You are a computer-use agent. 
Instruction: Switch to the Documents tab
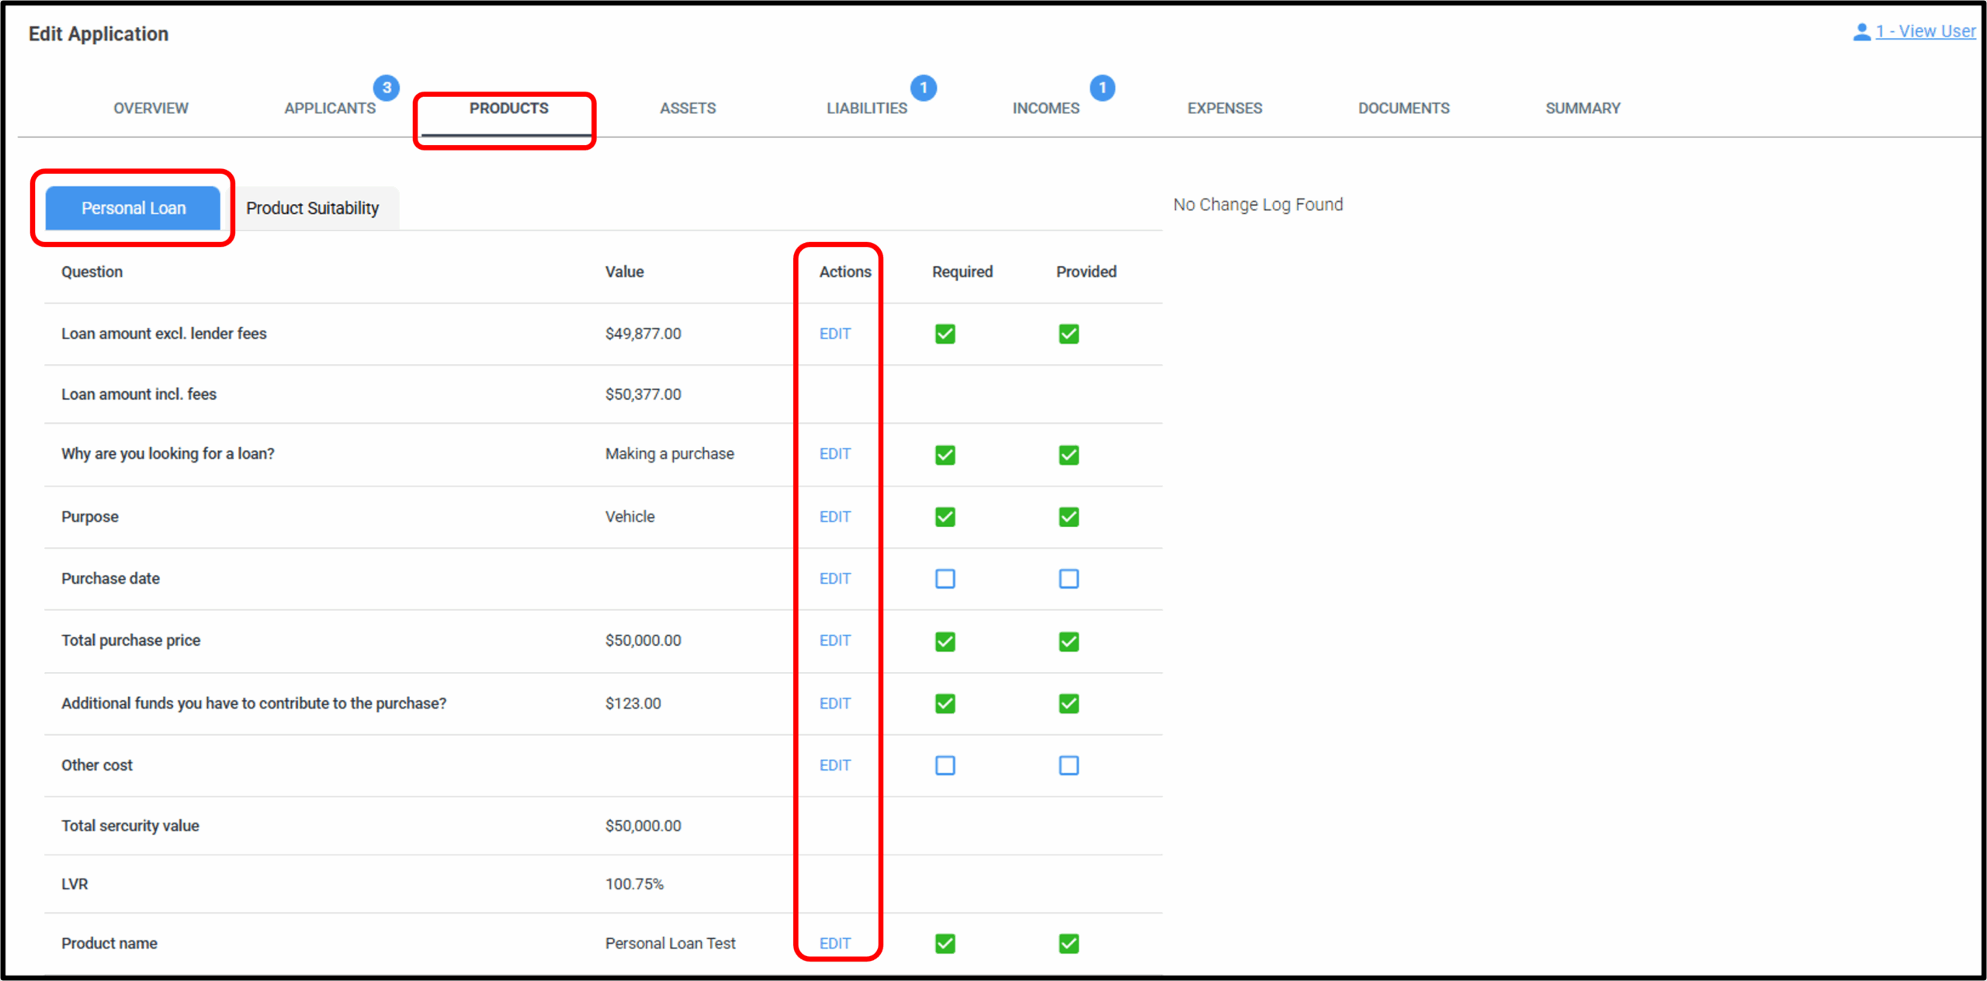(1403, 109)
